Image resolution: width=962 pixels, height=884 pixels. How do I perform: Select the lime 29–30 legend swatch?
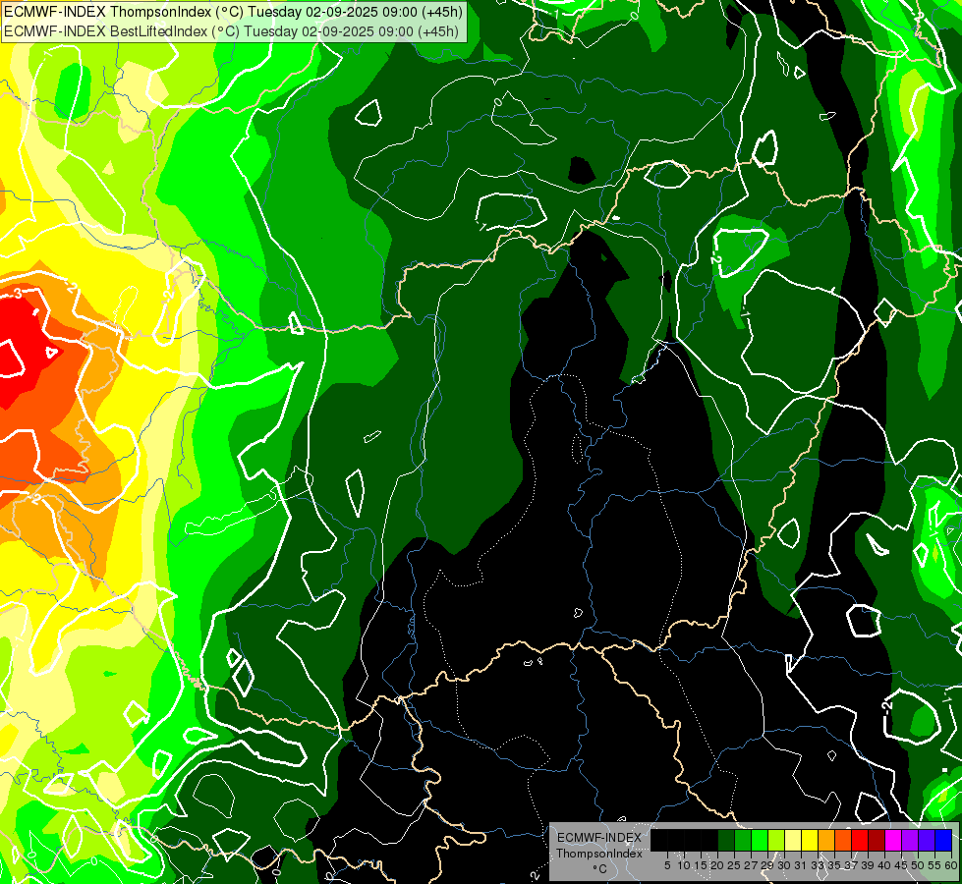point(776,840)
